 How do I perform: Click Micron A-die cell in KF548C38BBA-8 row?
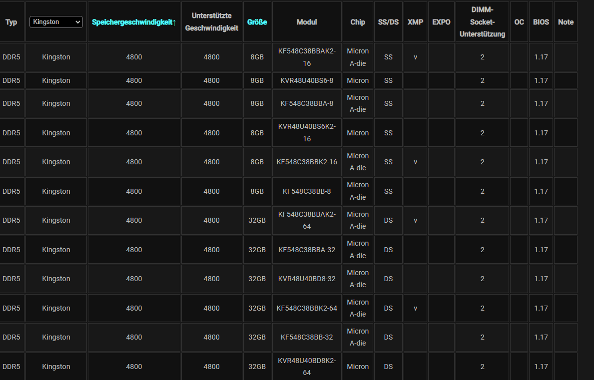tap(358, 103)
